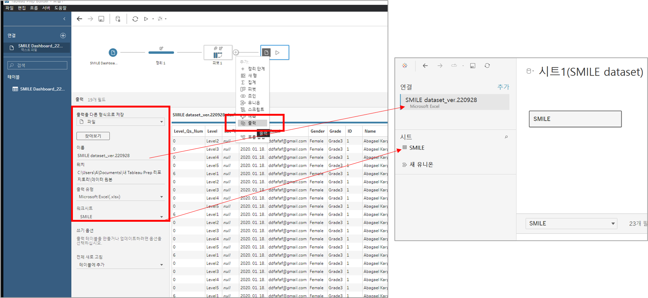The height and width of the screenshot is (298, 648).
Task: Click the pause data updates cylinder icon
Action: point(118,19)
